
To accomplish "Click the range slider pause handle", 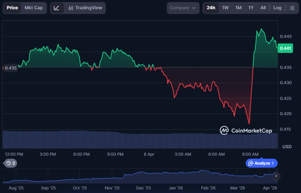I will tap(276, 176).
